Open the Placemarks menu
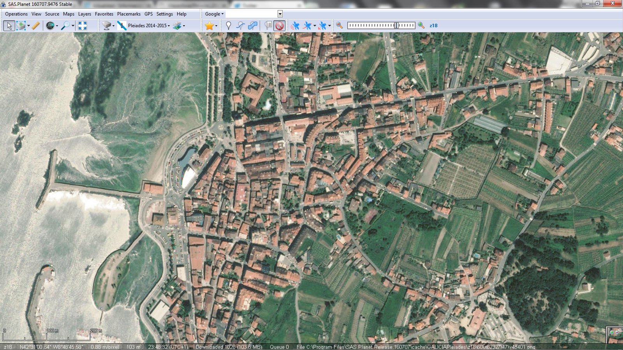The height and width of the screenshot is (350, 623). click(x=129, y=14)
